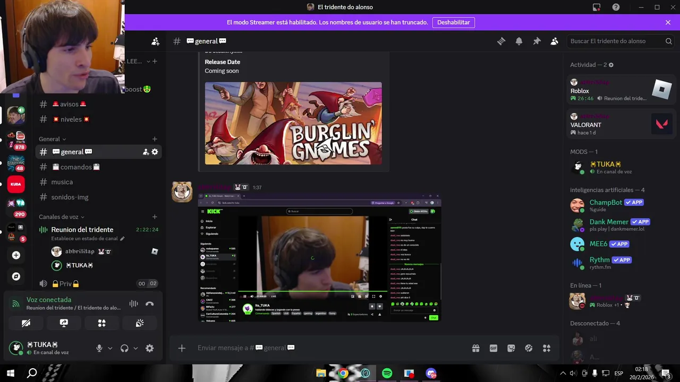Show hidden system tray icons chevron
This screenshot has height=382, width=680.
coord(563,374)
